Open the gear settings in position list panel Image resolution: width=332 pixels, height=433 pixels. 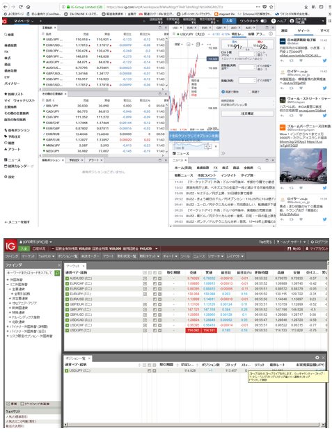317,358
